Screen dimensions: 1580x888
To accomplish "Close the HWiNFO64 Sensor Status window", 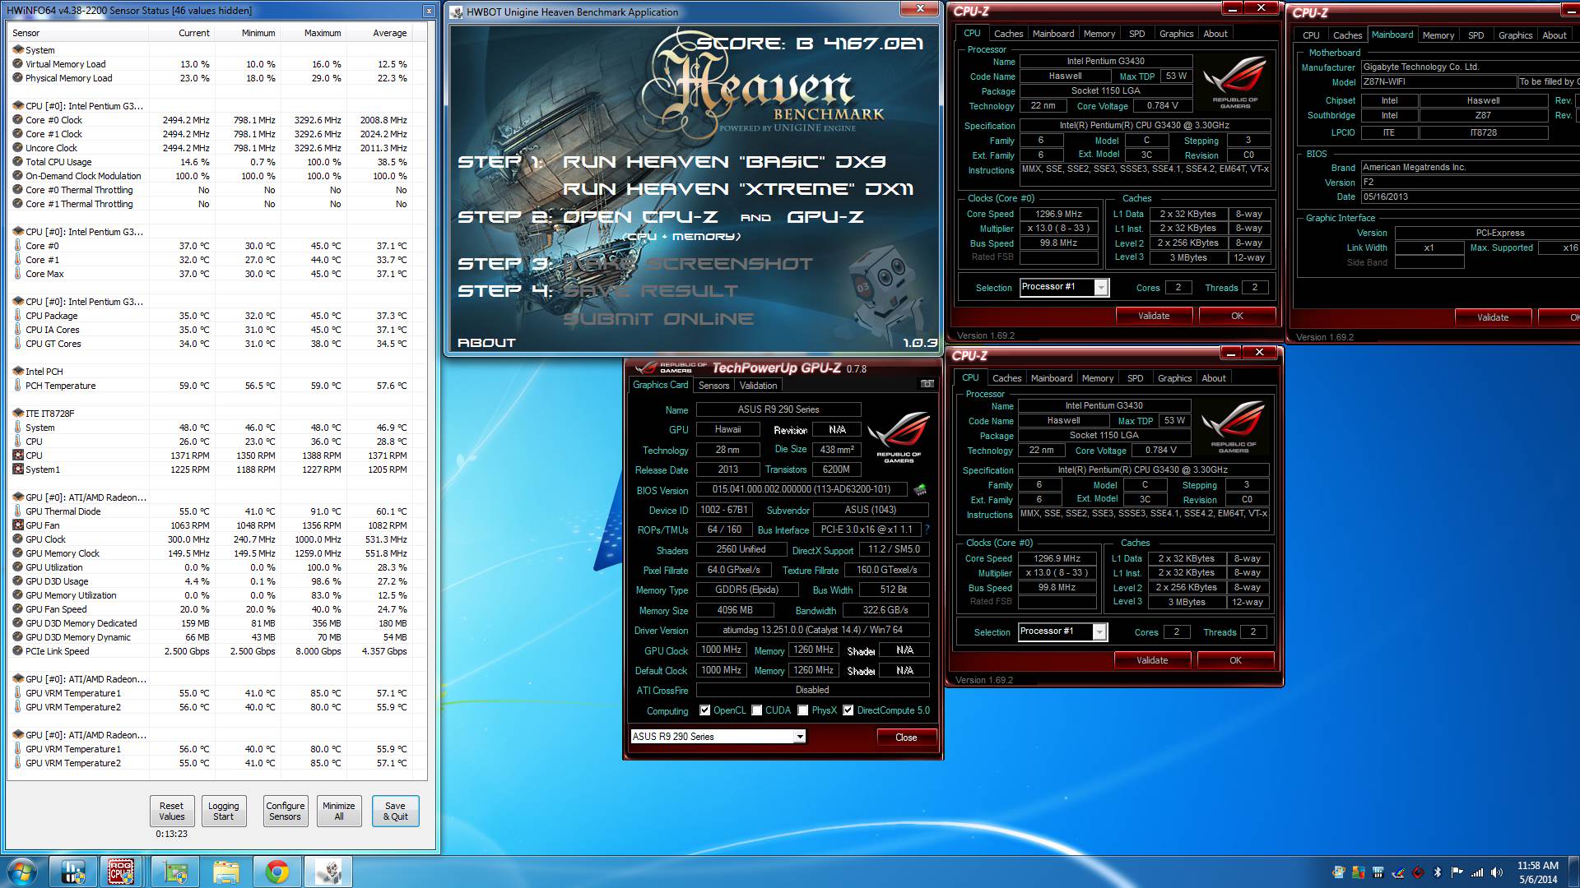I will pos(429,11).
